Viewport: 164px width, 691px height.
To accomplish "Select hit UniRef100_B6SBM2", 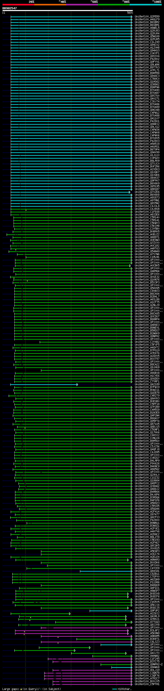I will 147,22.
